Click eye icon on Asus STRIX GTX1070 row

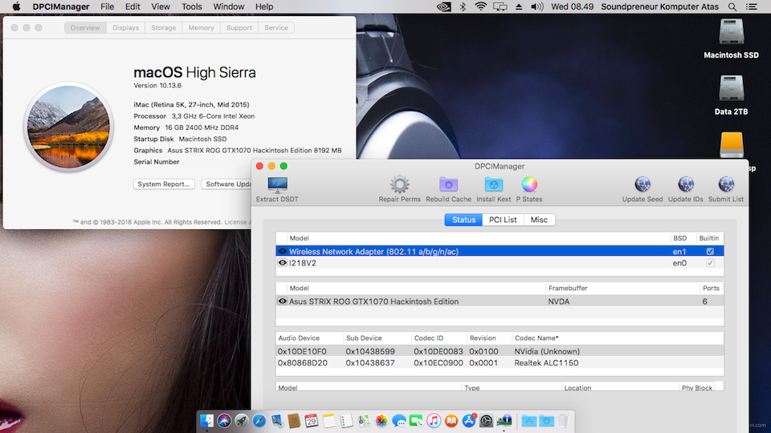pyautogui.click(x=282, y=301)
